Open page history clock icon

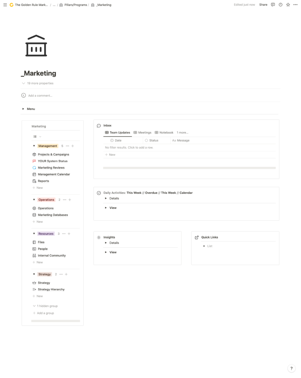pos(280,5)
